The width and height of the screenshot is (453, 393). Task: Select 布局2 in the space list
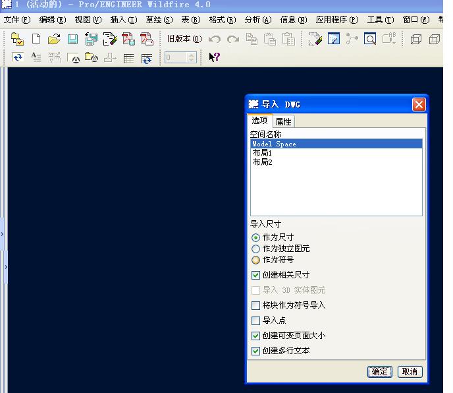(336, 162)
